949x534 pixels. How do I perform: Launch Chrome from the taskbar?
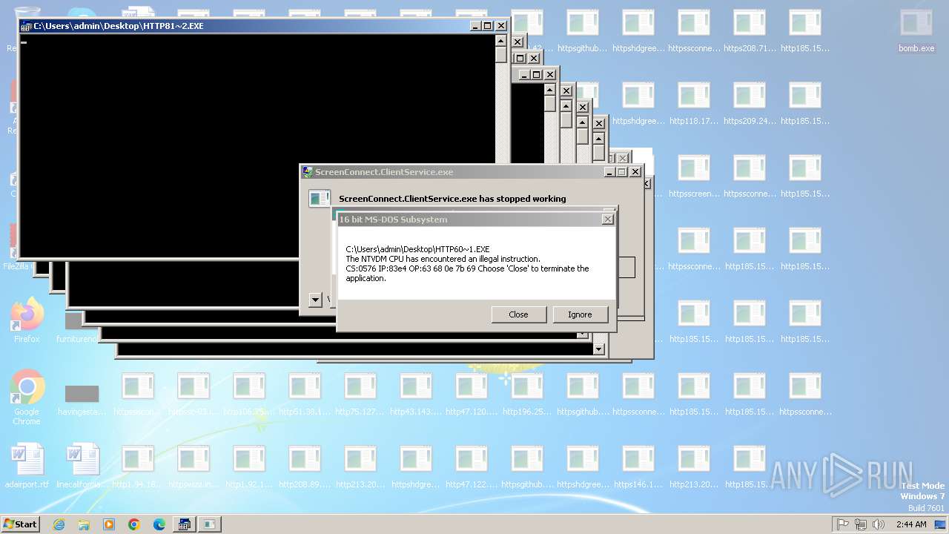click(x=134, y=524)
